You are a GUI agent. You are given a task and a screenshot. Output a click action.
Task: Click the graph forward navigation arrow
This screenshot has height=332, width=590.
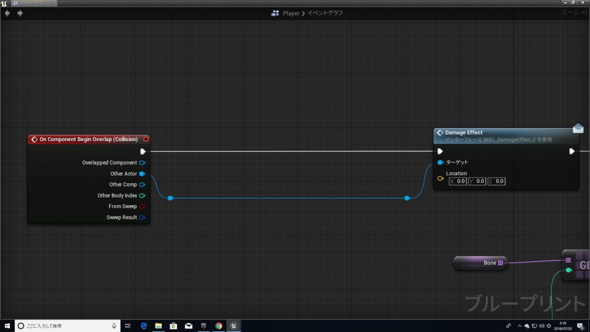pyautogui.click(x=20, y=13)
